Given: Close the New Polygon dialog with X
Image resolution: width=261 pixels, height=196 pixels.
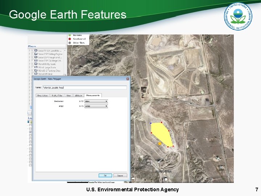Looking at the screenshot, I should pos(128,79).
